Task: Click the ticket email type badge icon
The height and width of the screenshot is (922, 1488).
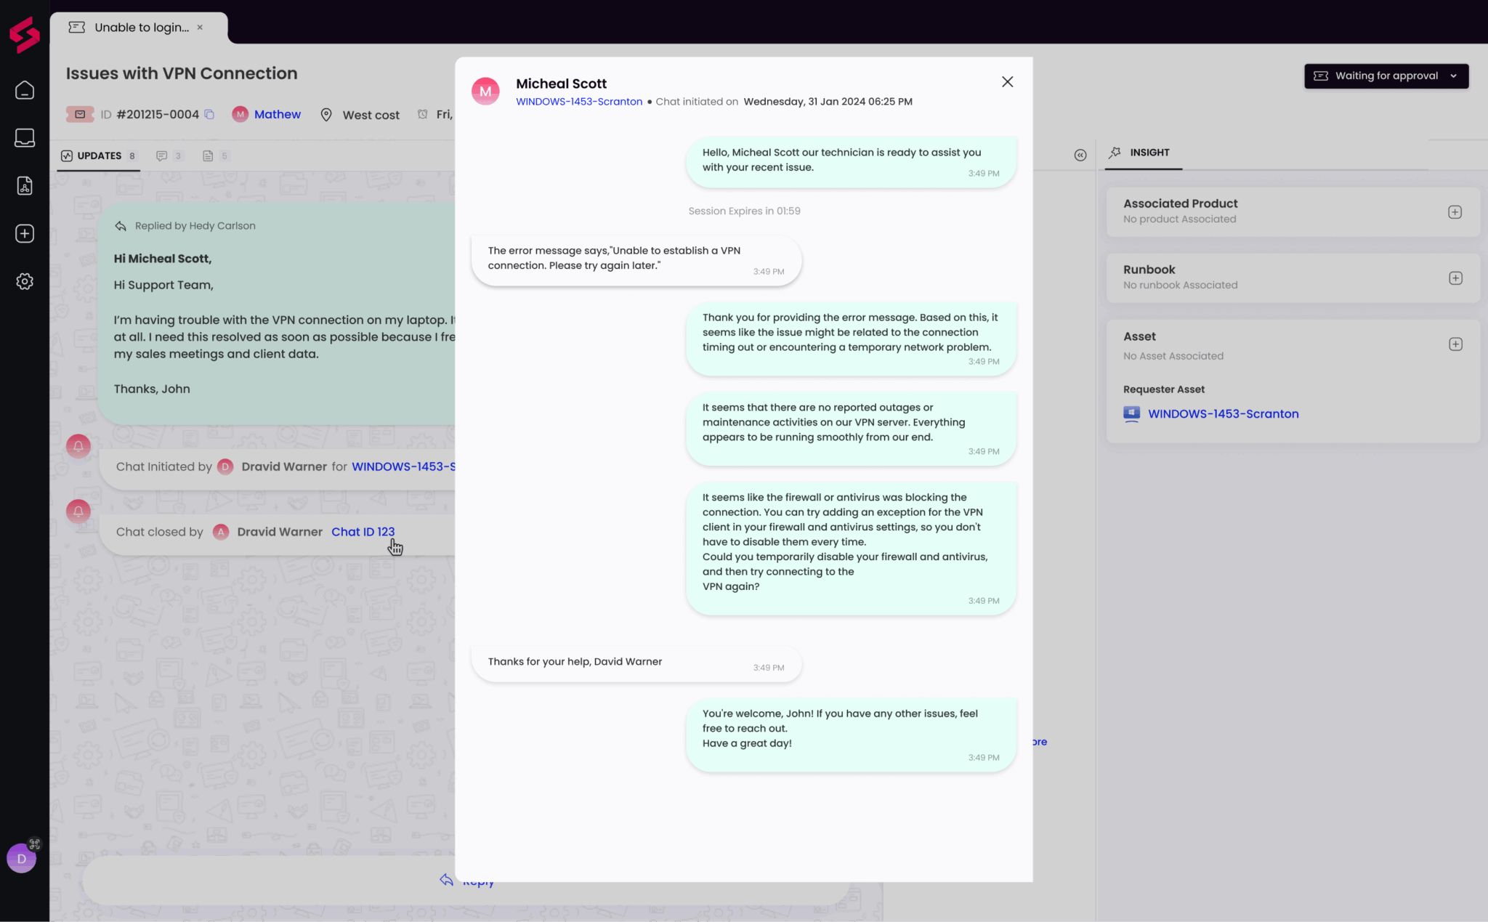Action: pyautogui.click(x=80, y=114)
